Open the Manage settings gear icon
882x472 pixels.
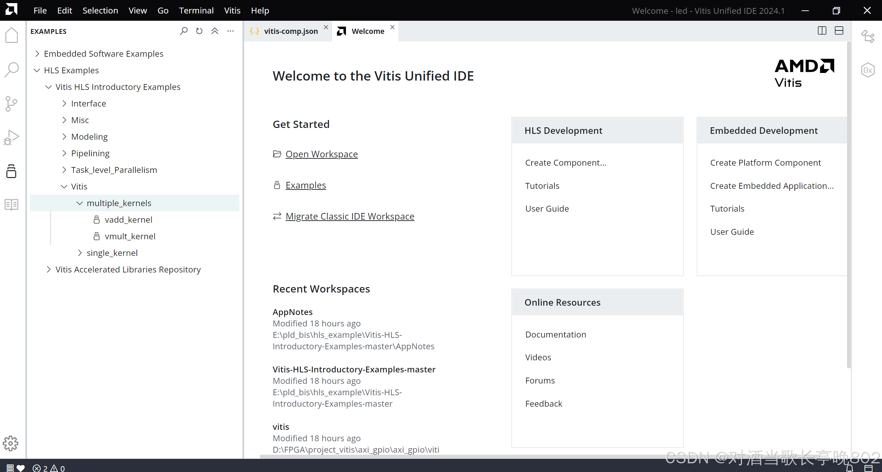11,443
